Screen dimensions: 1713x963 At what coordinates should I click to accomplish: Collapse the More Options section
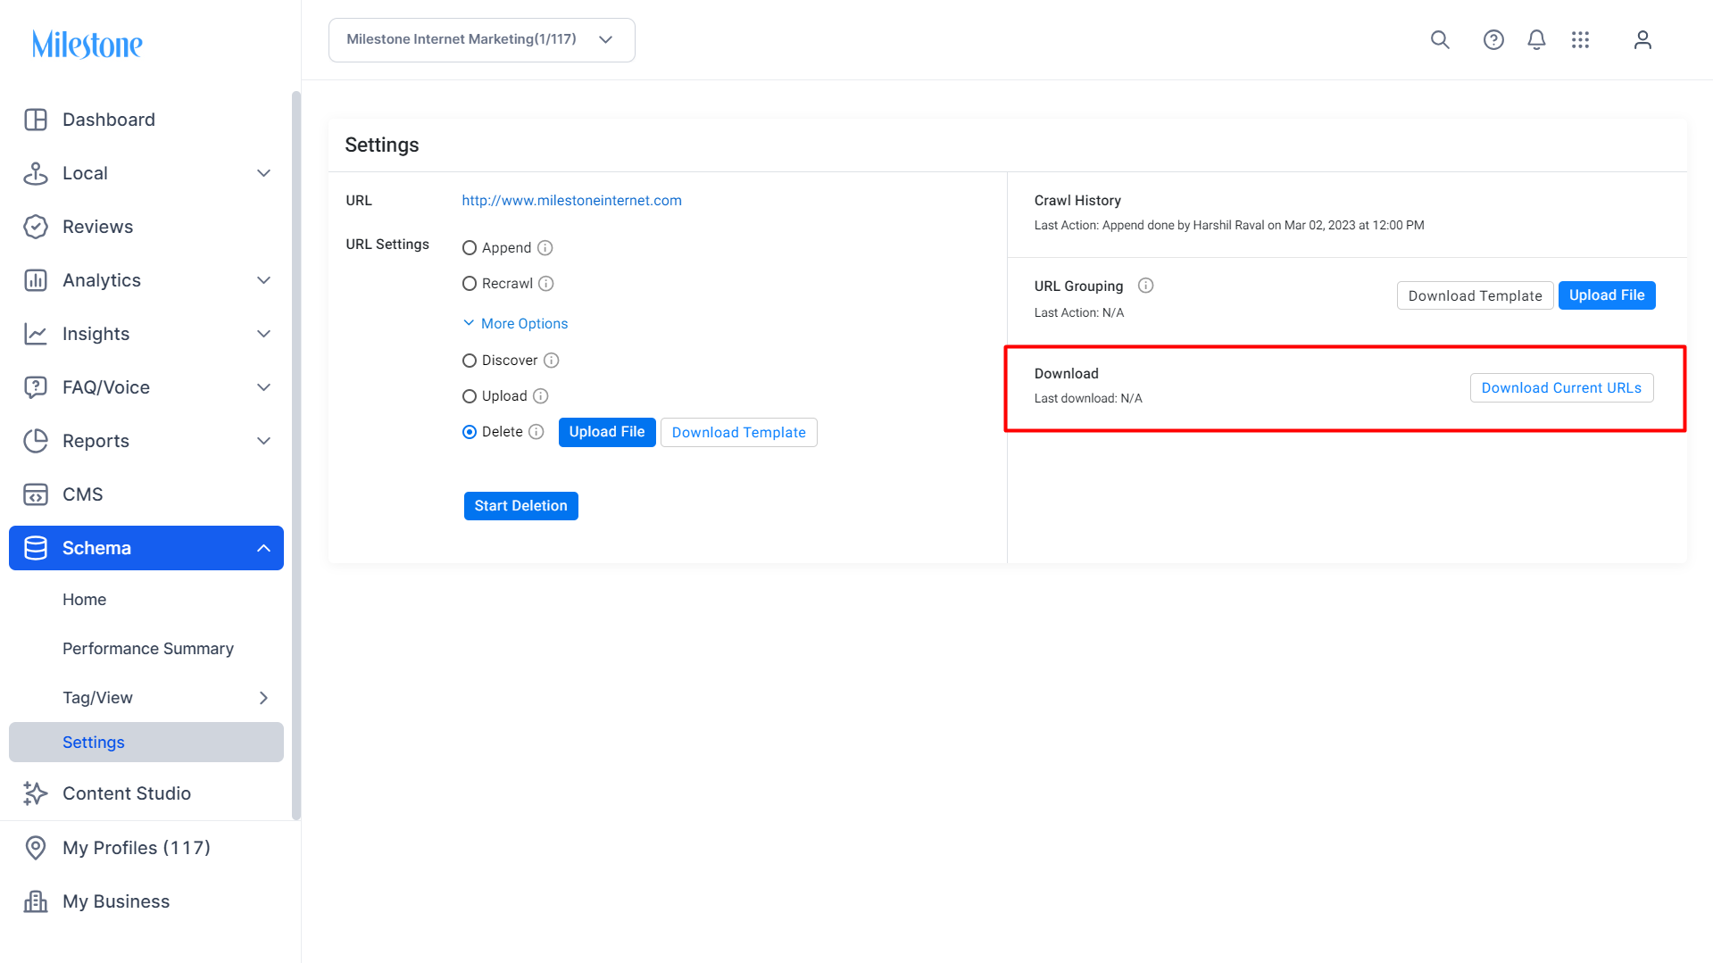pyautogui.click(x=515, y=323)
